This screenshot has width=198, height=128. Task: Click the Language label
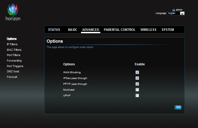pos(161,13)
